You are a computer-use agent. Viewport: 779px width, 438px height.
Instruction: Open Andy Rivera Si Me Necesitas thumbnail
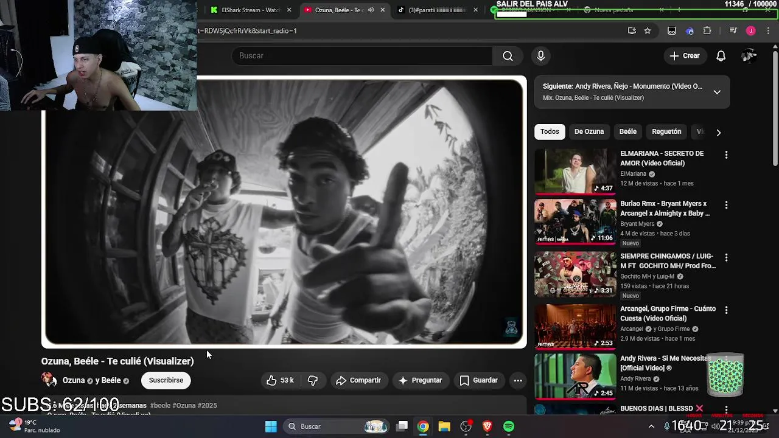pyautogui.click(x=575, y=377)
